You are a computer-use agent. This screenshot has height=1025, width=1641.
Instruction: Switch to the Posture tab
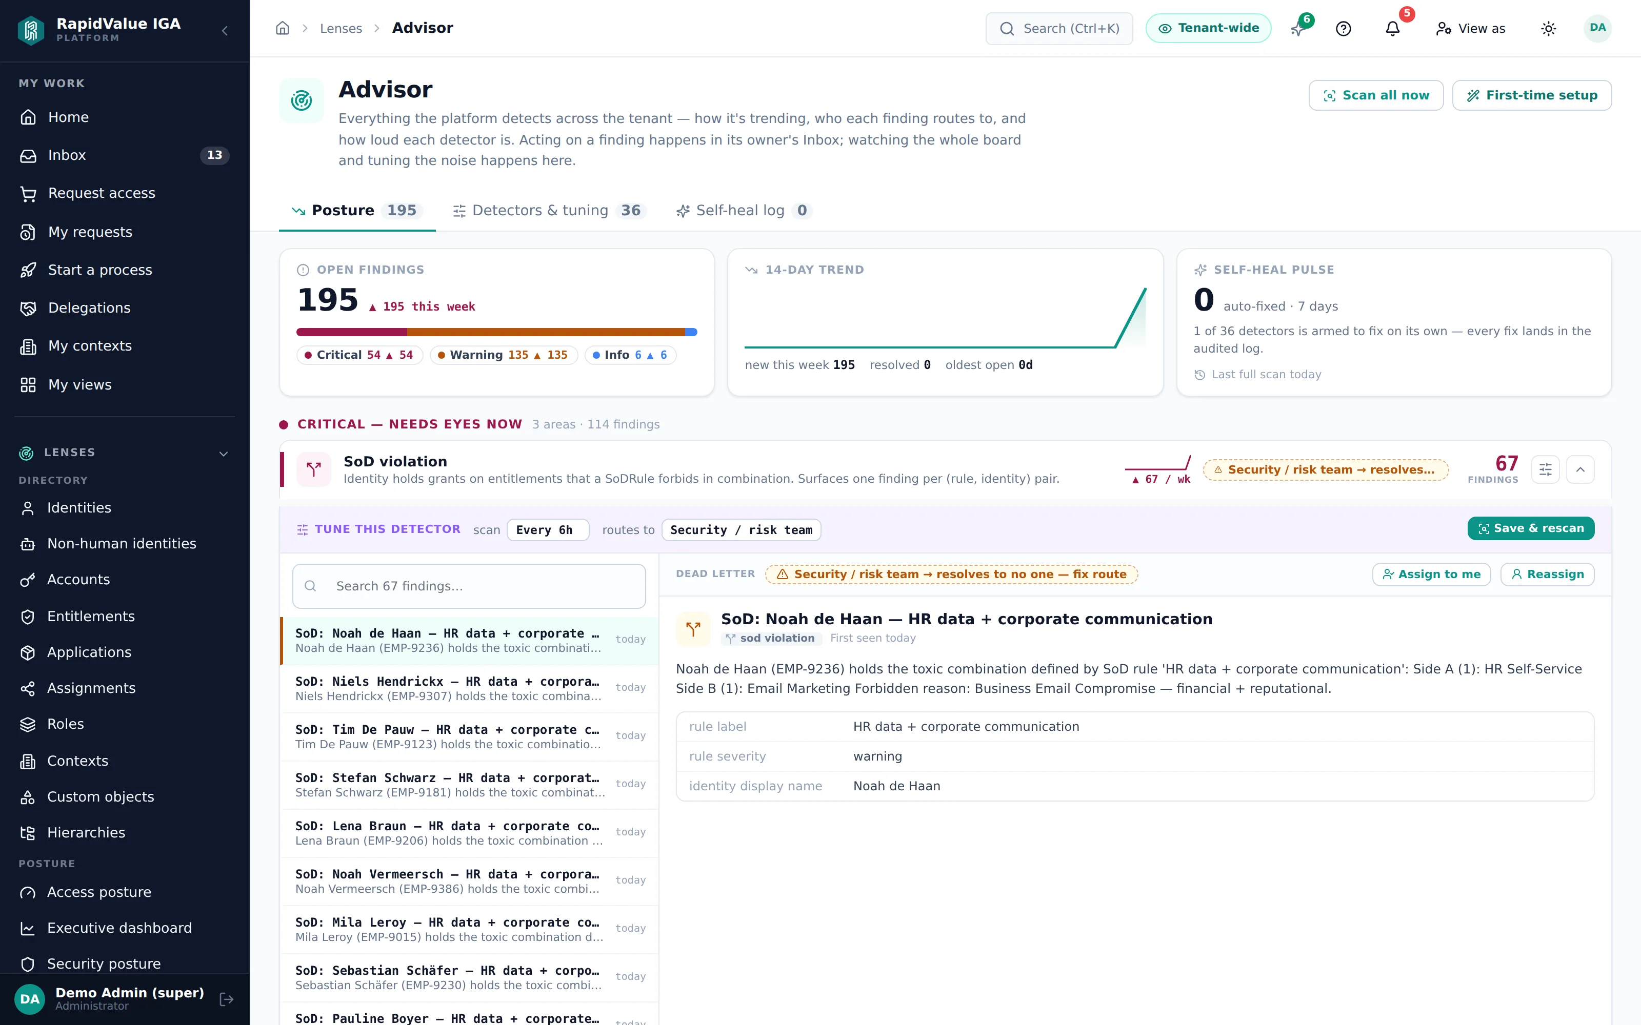[x=357, y=211]
